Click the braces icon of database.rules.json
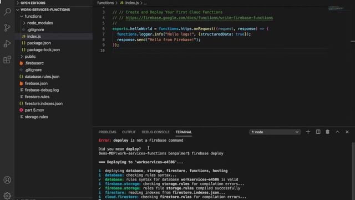The image size is (355, 200). pyautogui.click(x=21, y=77)
